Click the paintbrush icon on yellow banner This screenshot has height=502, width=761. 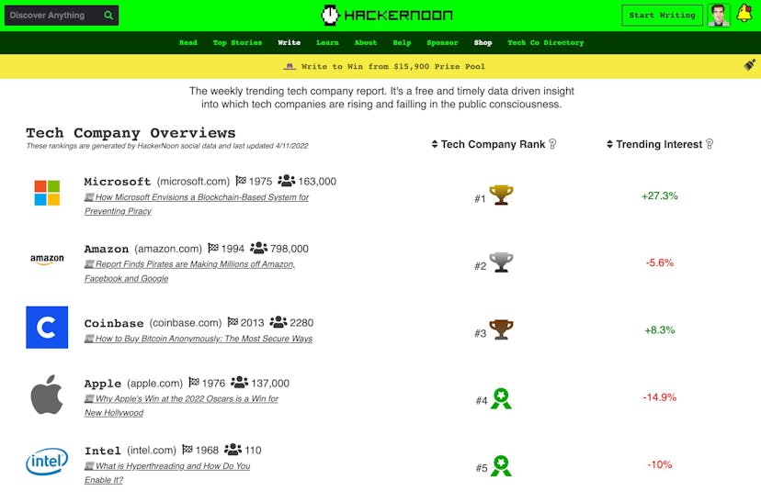tap(750, 65)
